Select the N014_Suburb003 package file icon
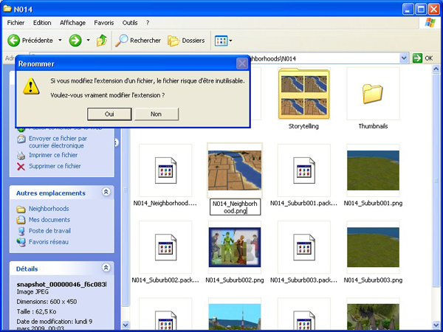Image resolution: width=443 pixels, height=332 pixels. point(304,247)
